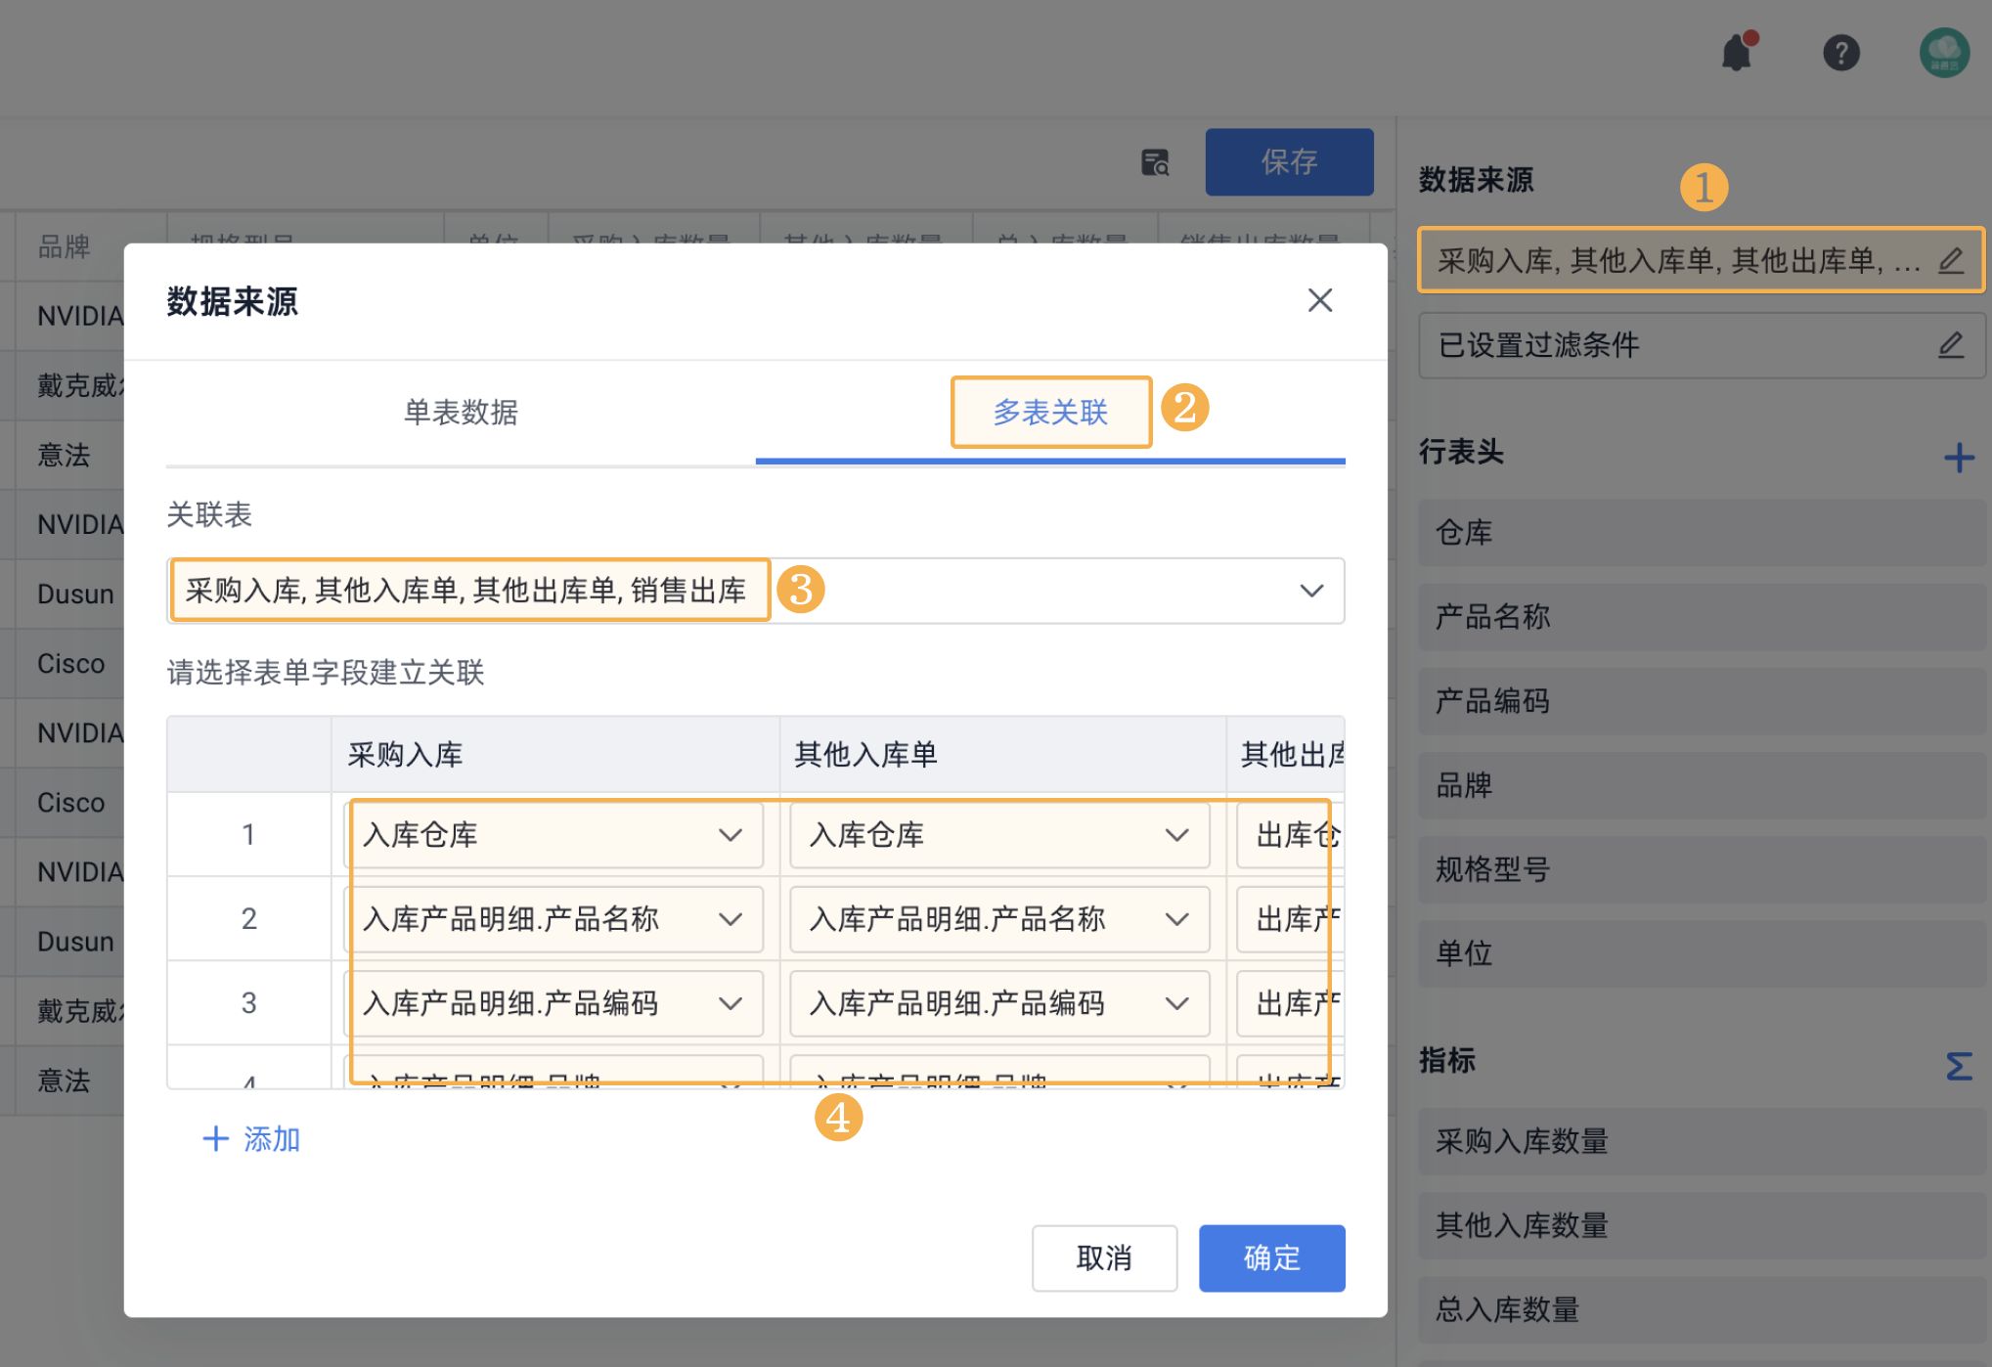Switch to the 单表数据 tab
This screenshot has width=1992, height=1367.
point(461,413)
